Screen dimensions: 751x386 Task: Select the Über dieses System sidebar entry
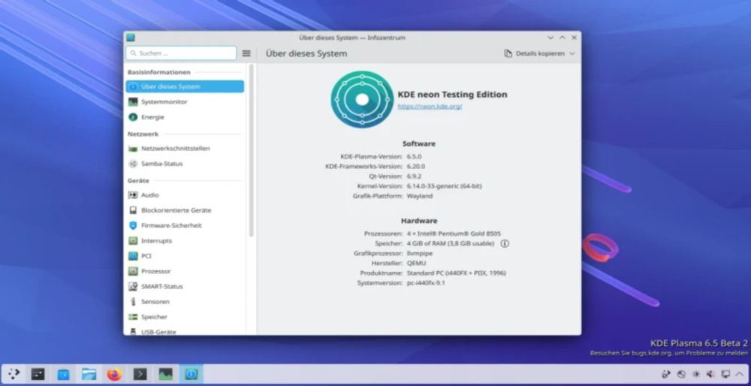coord(185,86)
